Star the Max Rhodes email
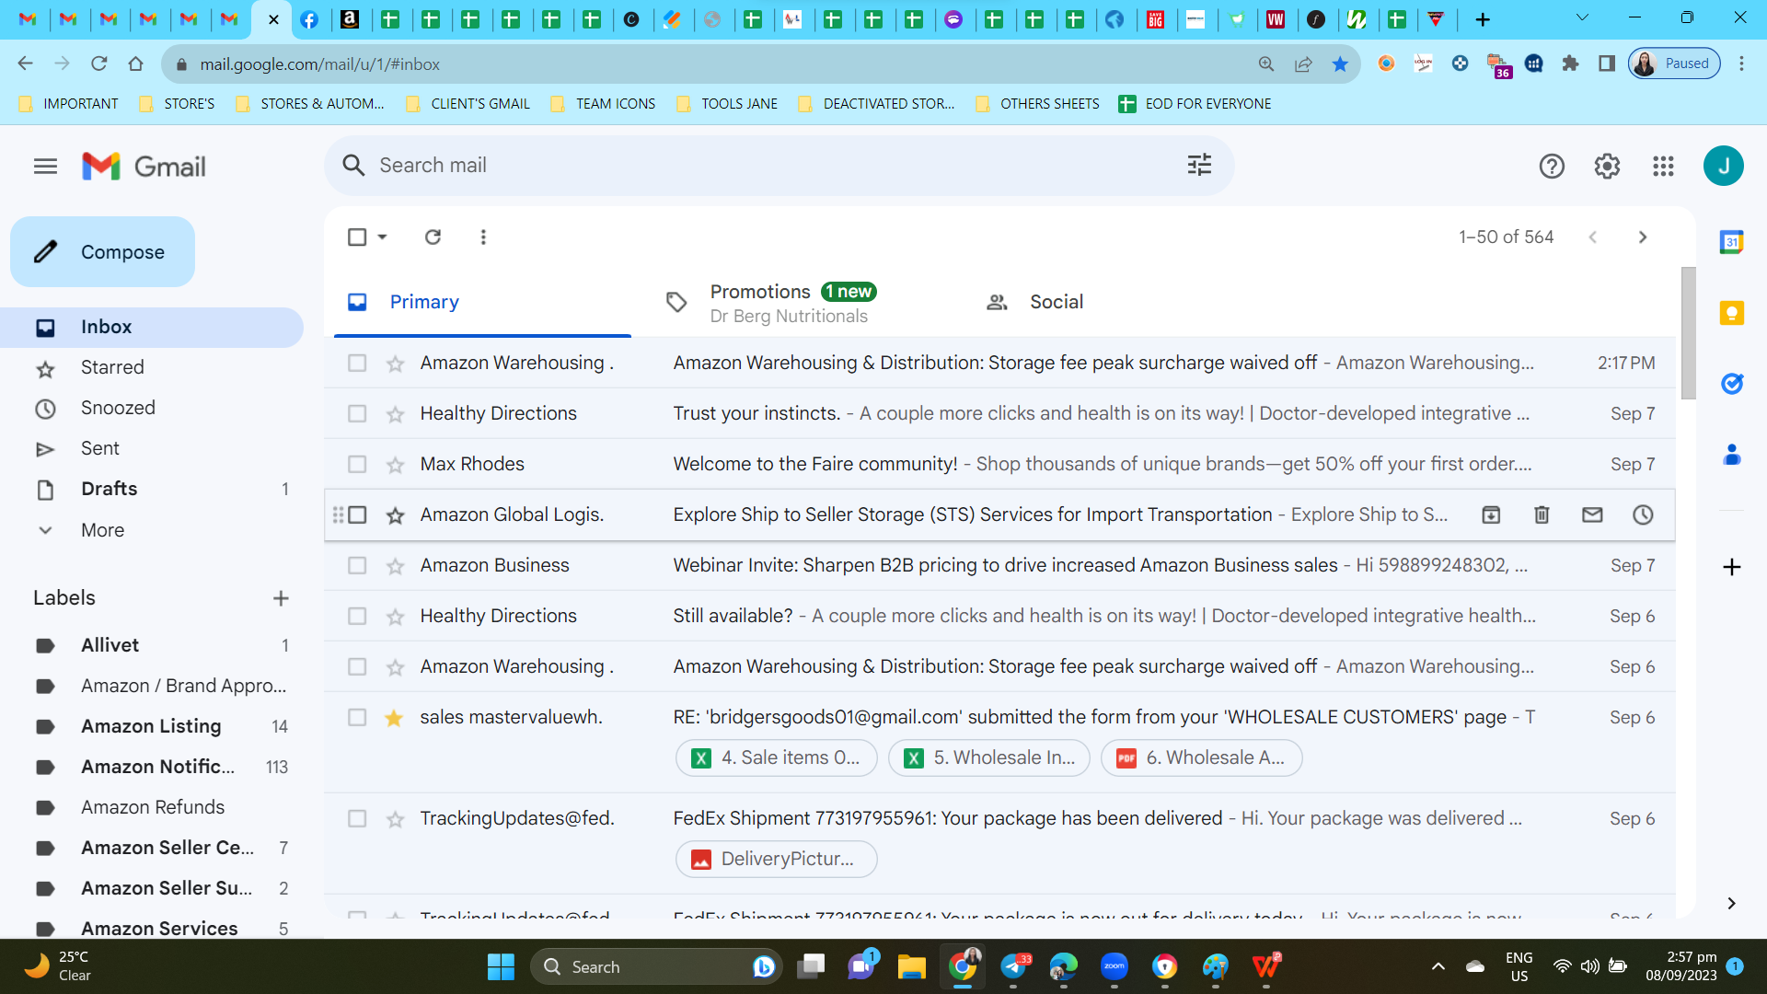The width and height of the screenshot is (1767, 994). tap(395, 465)
